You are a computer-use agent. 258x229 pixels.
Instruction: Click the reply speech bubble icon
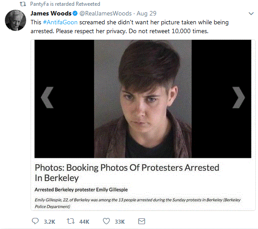(35, 221)
